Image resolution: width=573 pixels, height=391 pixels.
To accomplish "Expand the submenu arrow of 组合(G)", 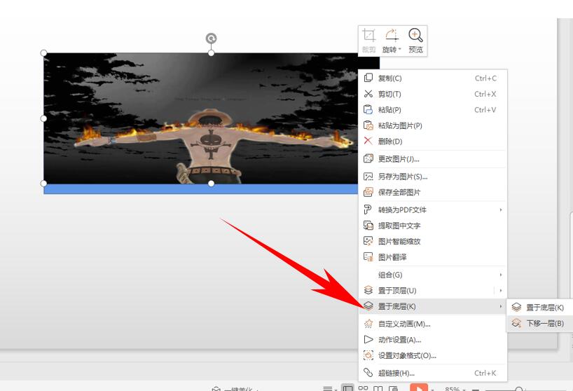I will [501, 275].
